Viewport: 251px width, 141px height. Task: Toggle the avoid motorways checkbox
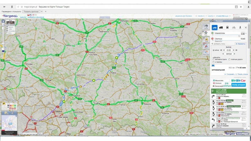(214, 59)
